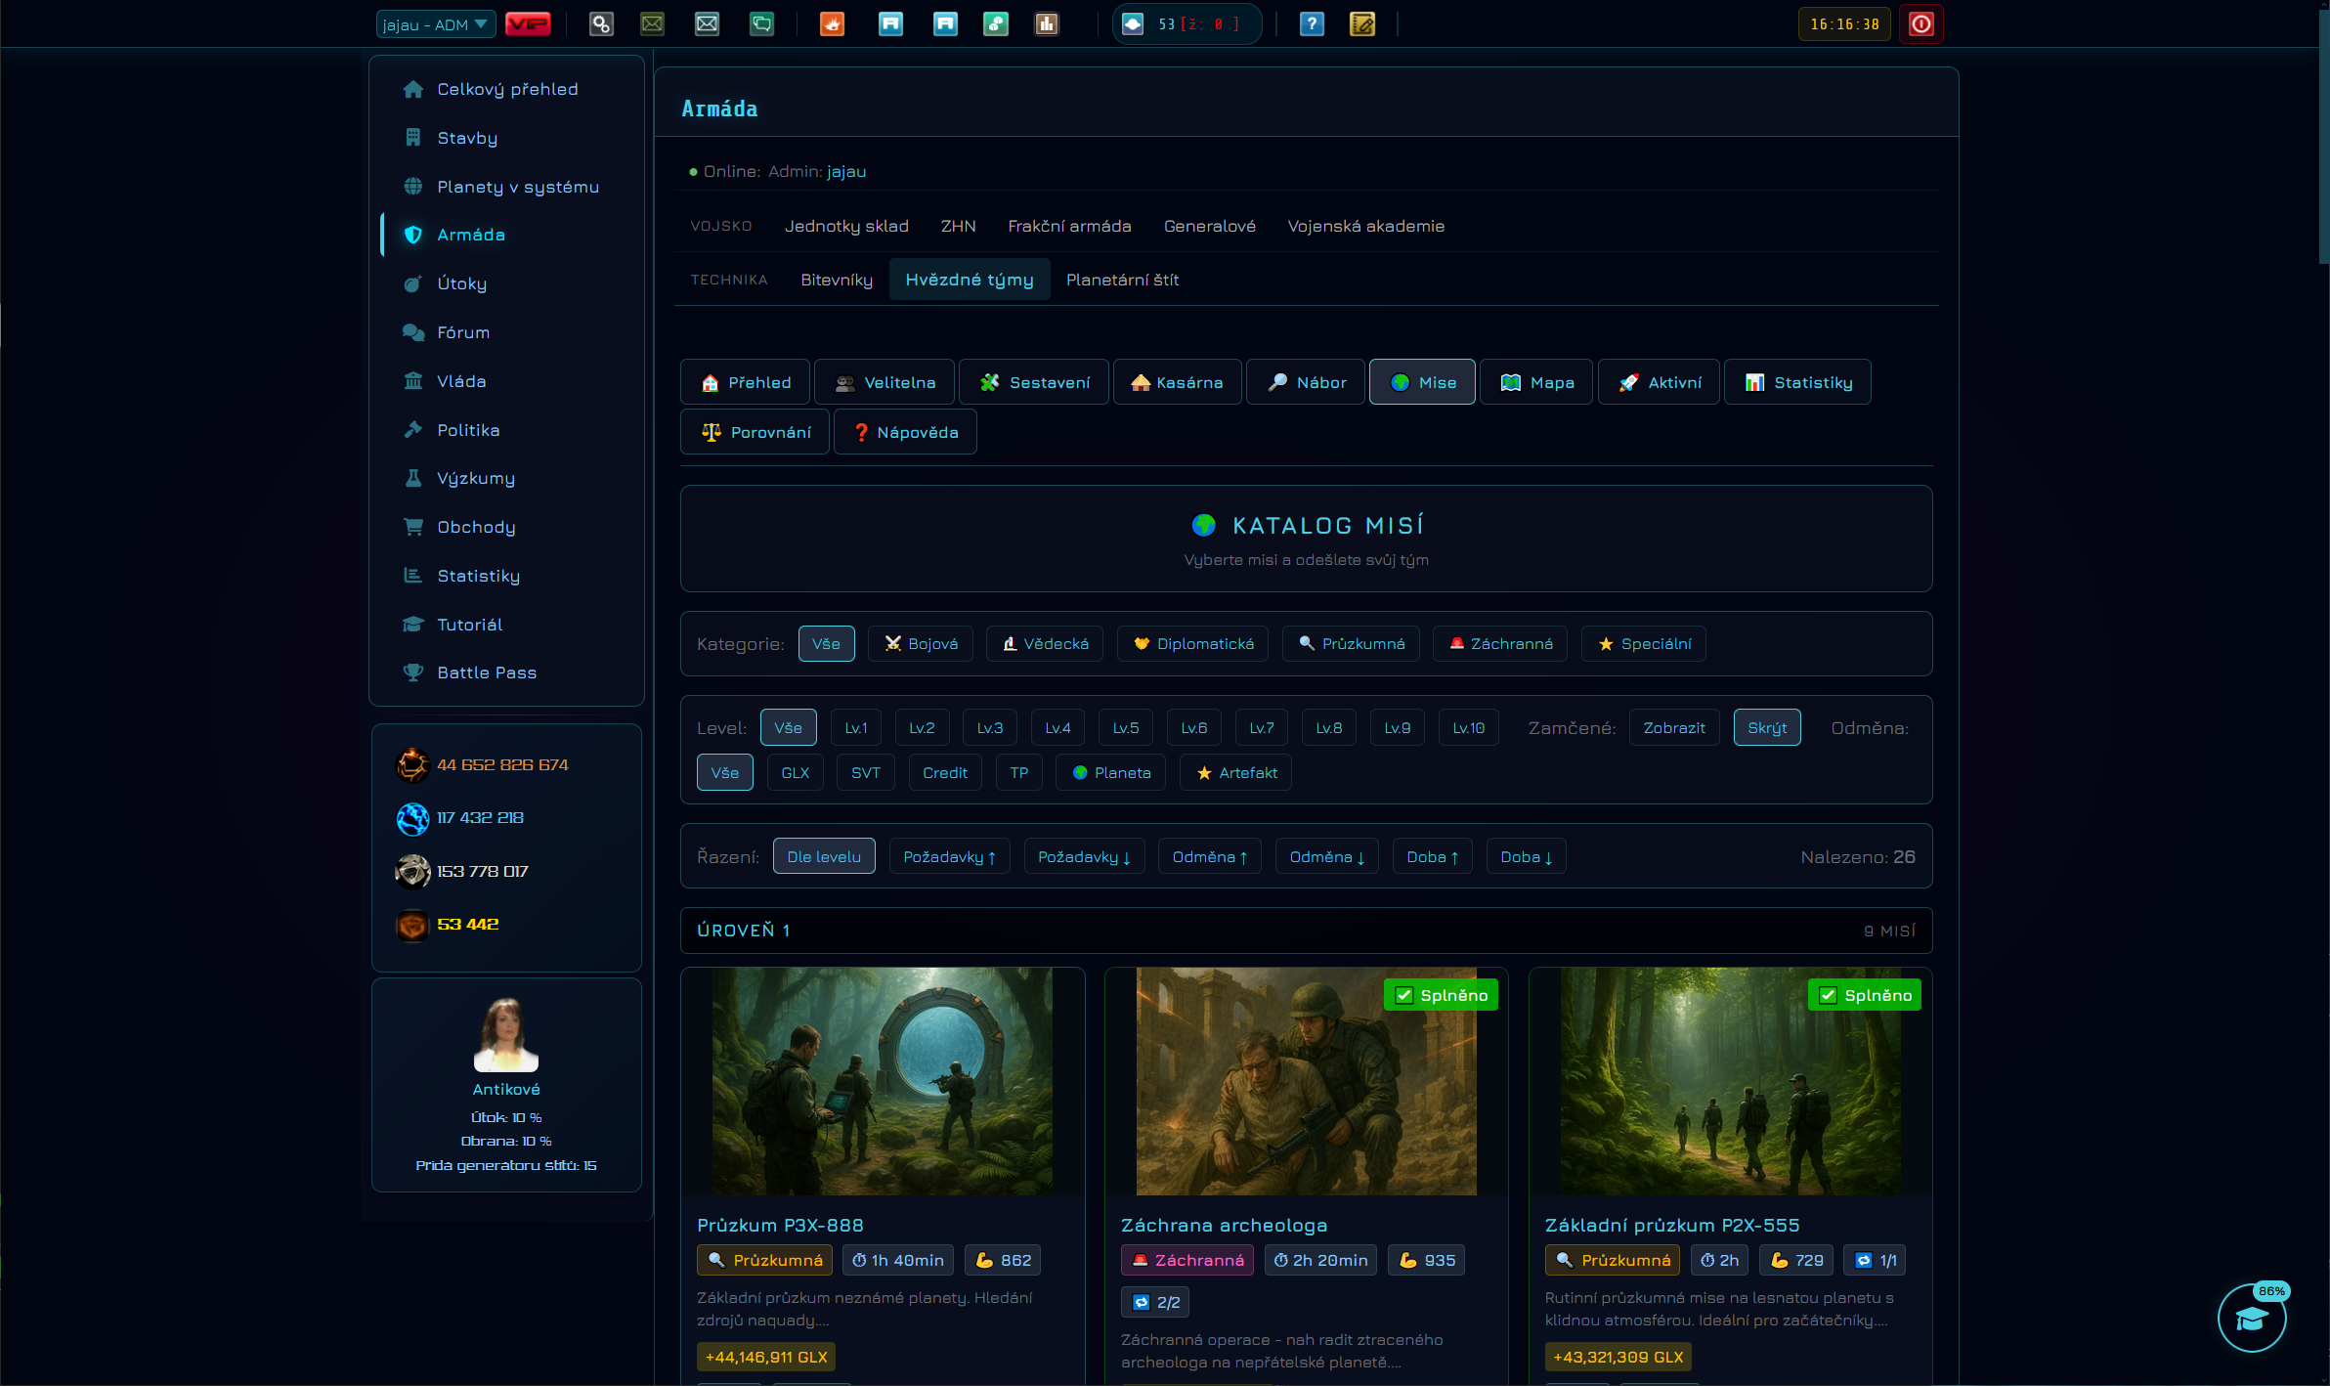Image resolution: width=2330 pixels, height=1386 pixels.
Task: Open the orange flame icon in the top bar
Action: [832, 24]
